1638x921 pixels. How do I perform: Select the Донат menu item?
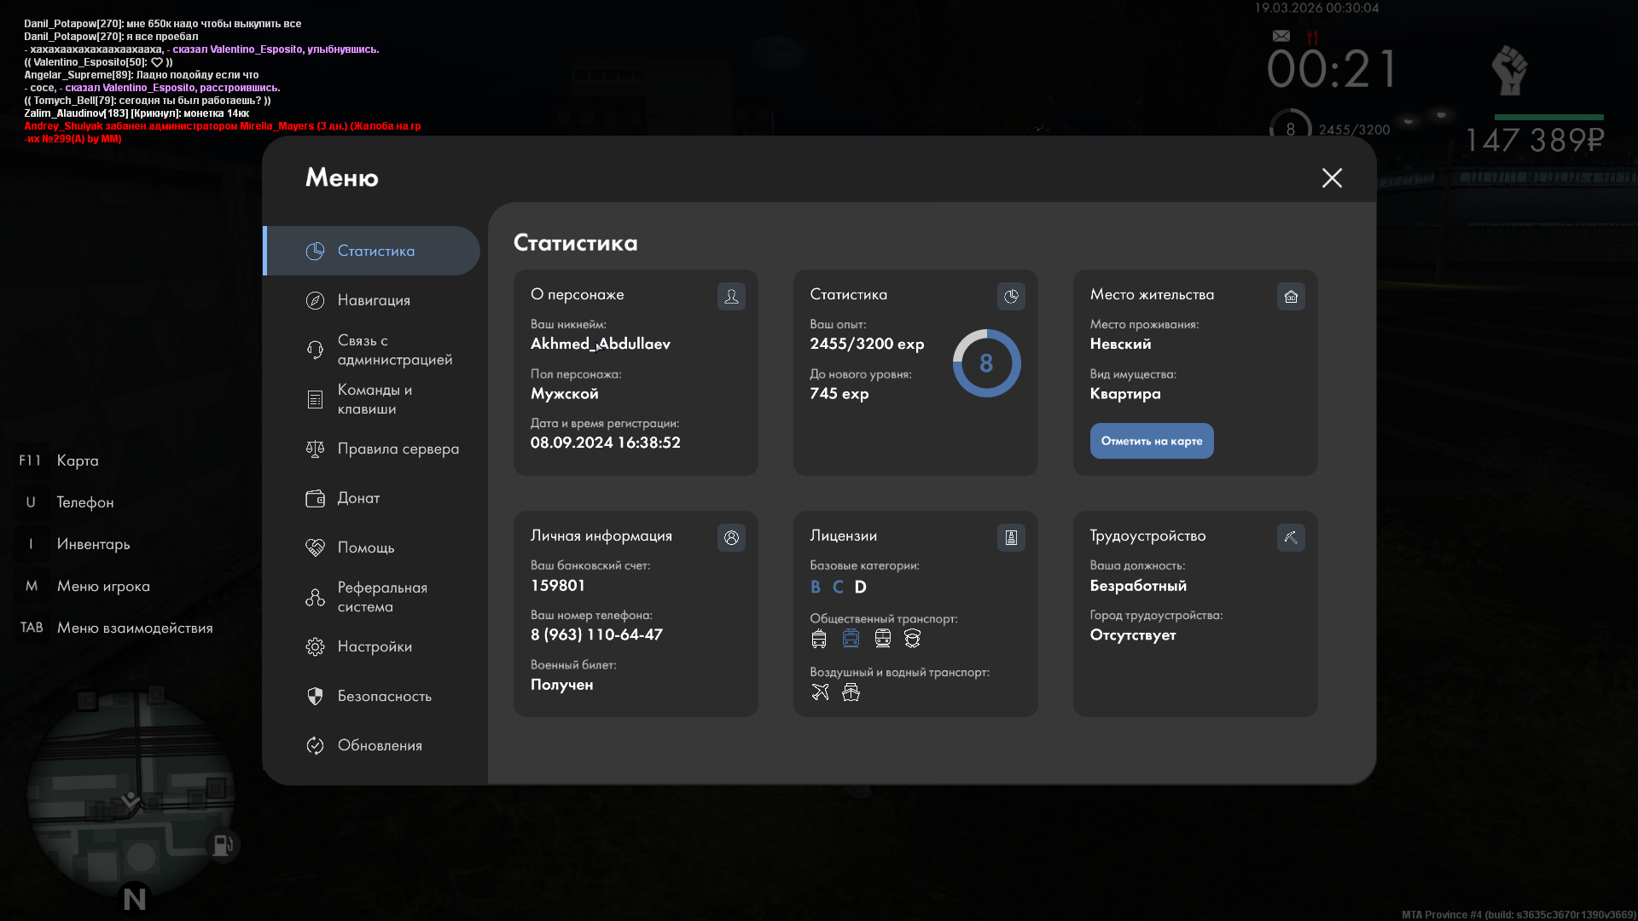[357, 498]
